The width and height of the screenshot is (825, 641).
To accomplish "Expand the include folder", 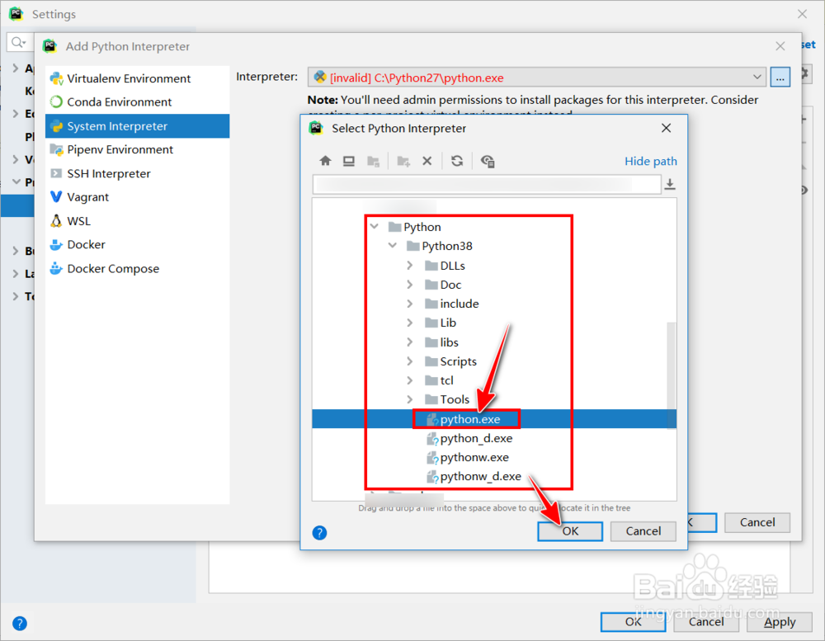I will tap(410, 304).
